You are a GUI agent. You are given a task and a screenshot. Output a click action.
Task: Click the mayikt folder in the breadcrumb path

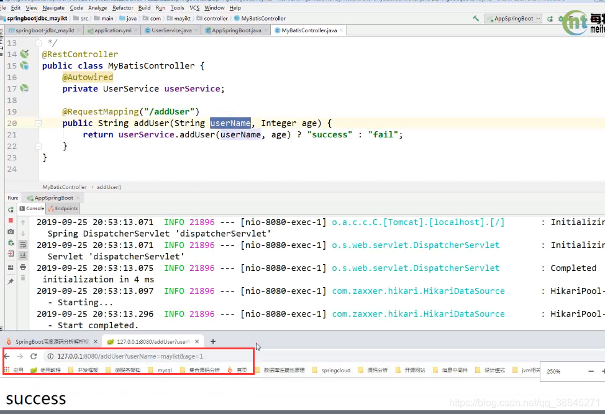[x=179, y=18]
